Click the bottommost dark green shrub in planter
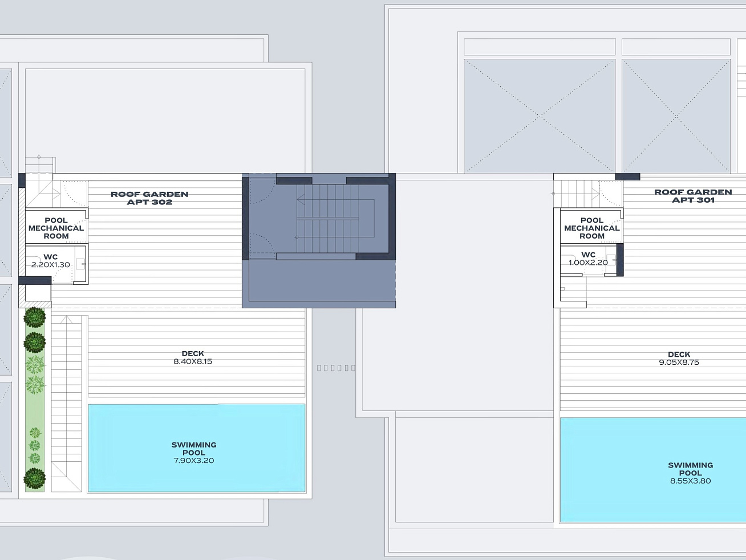This screenshot has width=746, height=560. (x=35, y=478)
